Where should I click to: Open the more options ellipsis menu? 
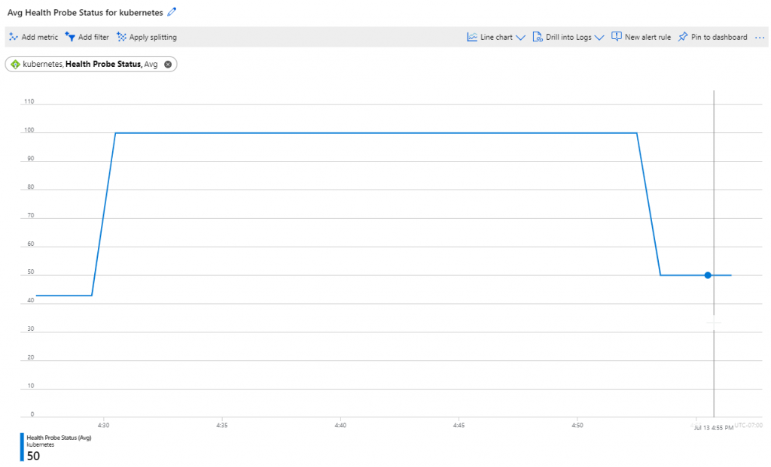[760, 38]
